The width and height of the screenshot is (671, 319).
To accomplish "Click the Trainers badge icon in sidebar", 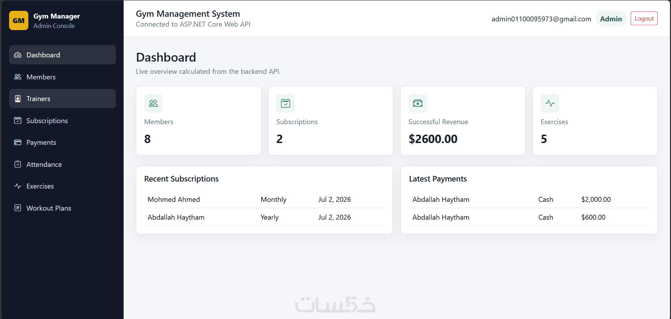I will click(x=18, y=99).
